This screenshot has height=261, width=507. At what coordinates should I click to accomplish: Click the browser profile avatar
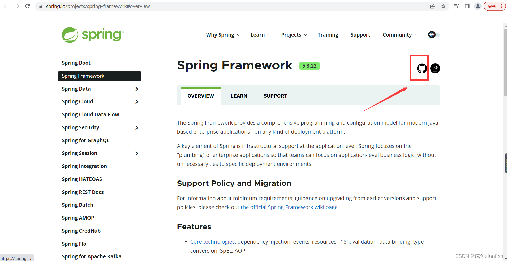(x=478, y=6)
